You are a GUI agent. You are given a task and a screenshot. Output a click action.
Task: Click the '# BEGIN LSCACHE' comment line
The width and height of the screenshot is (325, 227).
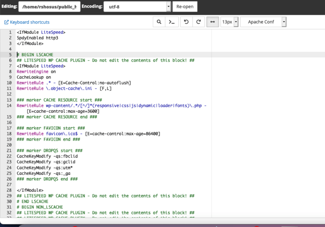[x=35, y=55]
